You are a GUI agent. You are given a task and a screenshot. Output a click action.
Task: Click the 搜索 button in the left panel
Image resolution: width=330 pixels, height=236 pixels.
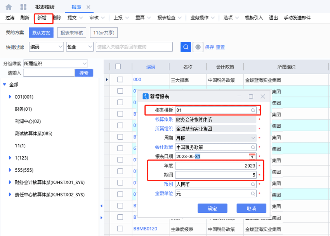point(84,72)
